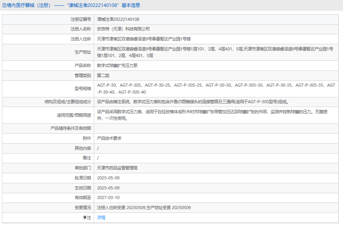Click the 其他内容 label
The image size is (343, 226).
(83, 148)
